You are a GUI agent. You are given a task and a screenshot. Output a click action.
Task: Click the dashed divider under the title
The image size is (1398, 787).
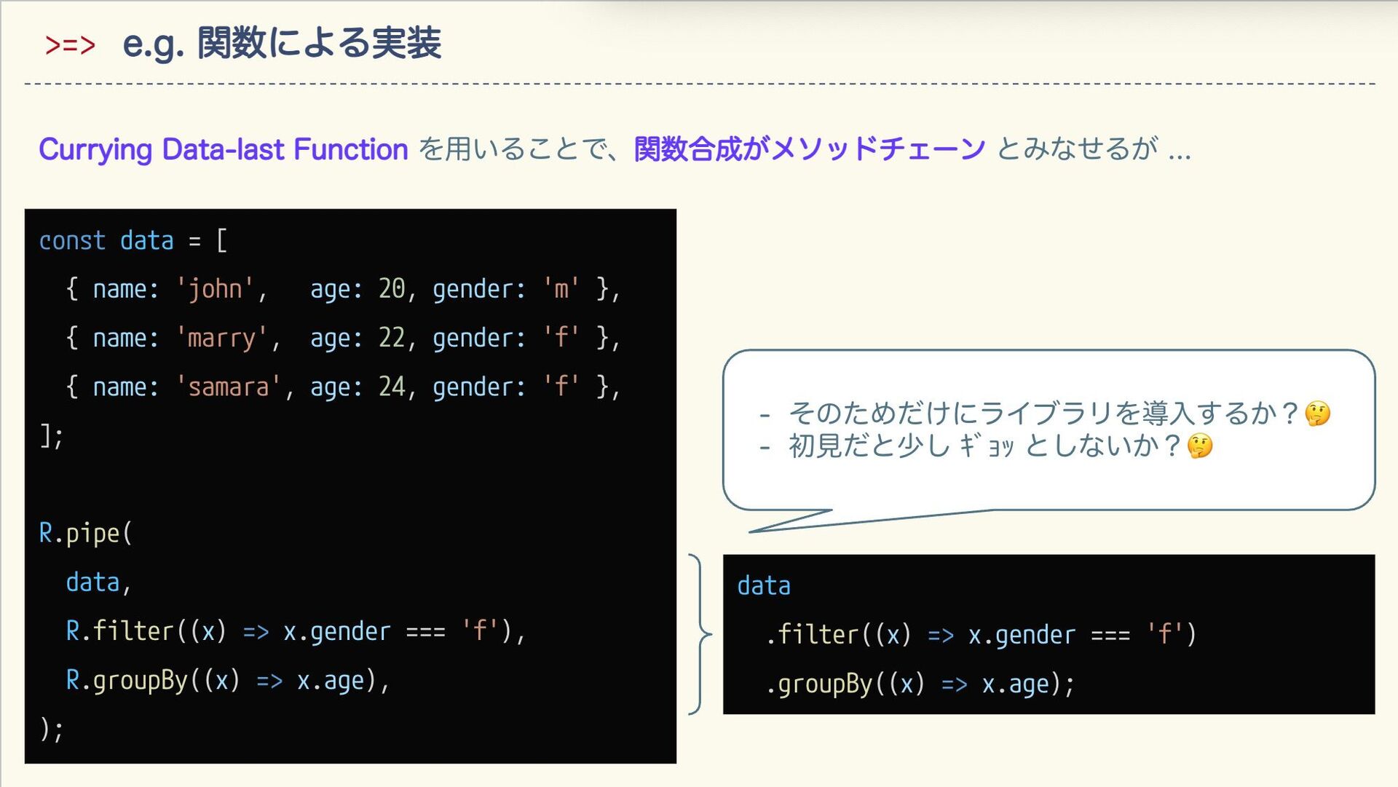coord(699,84)
